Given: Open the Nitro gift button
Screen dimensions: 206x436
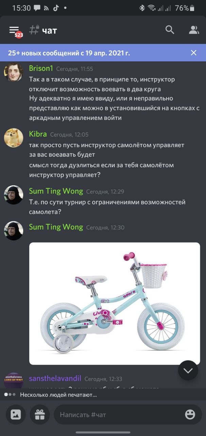Looking at the screenshot, I should click(x=40, y=415).
